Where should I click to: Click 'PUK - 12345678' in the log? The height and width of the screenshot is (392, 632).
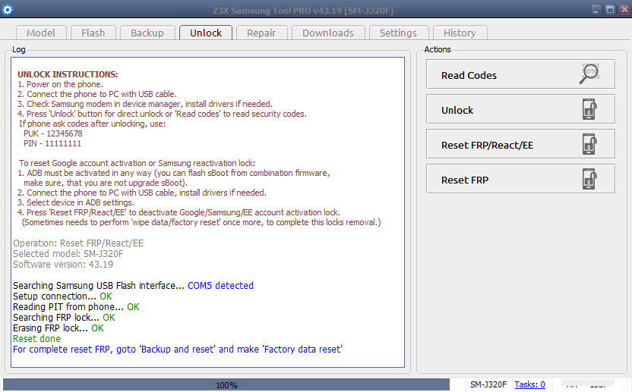[53, 133]
